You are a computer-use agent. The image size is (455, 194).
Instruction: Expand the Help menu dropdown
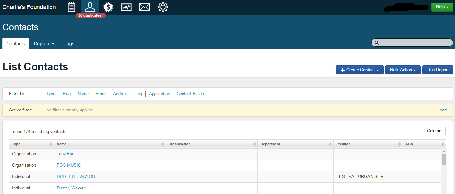click(442, 7)
